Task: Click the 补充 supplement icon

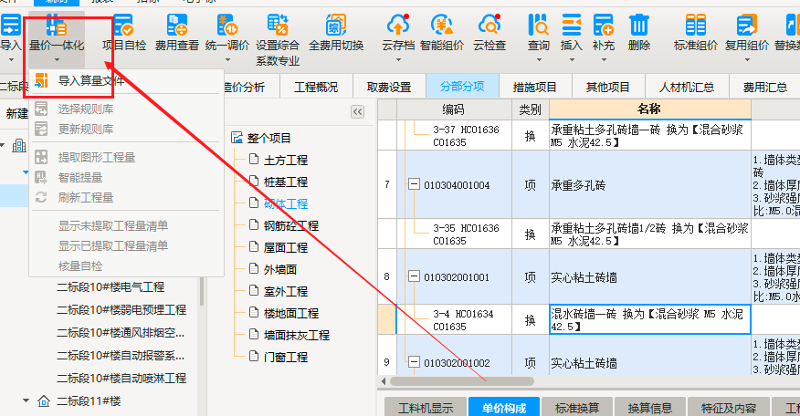Action: 604,26
